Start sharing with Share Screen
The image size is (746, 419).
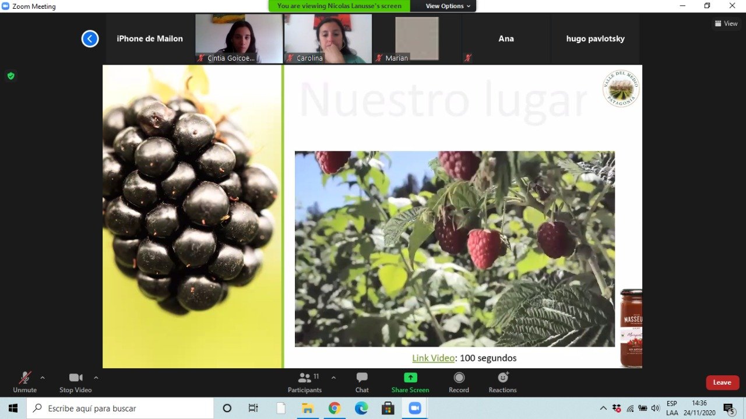(410, 382)
